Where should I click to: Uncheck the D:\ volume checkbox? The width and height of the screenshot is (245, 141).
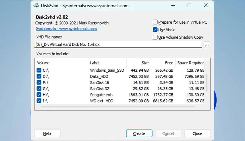(39, 76)
